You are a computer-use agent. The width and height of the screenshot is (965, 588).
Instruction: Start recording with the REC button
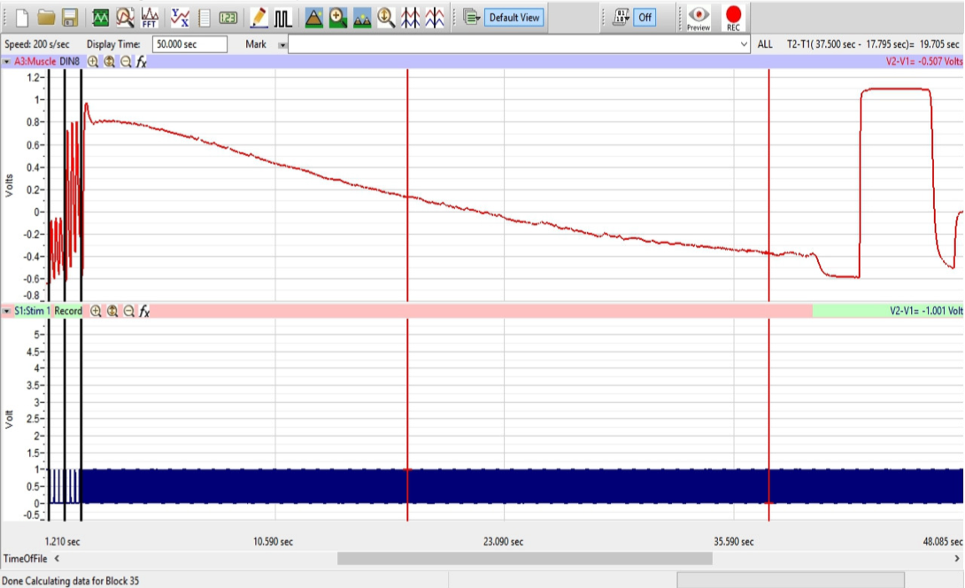(x=734, y=15)
